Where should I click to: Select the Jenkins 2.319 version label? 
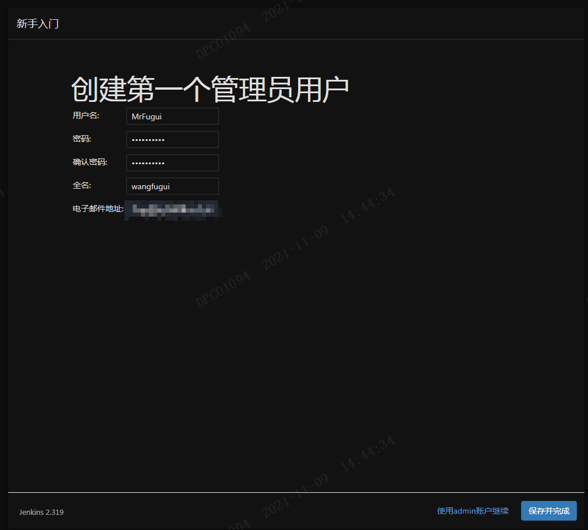click(x=40, y=512)
